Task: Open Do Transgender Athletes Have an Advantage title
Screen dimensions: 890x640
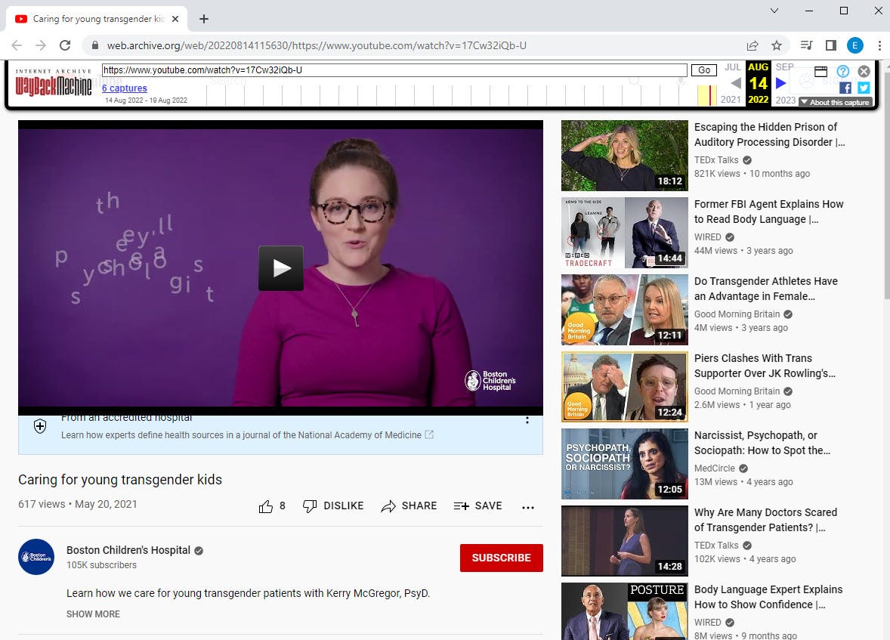Action: (765, 289)
